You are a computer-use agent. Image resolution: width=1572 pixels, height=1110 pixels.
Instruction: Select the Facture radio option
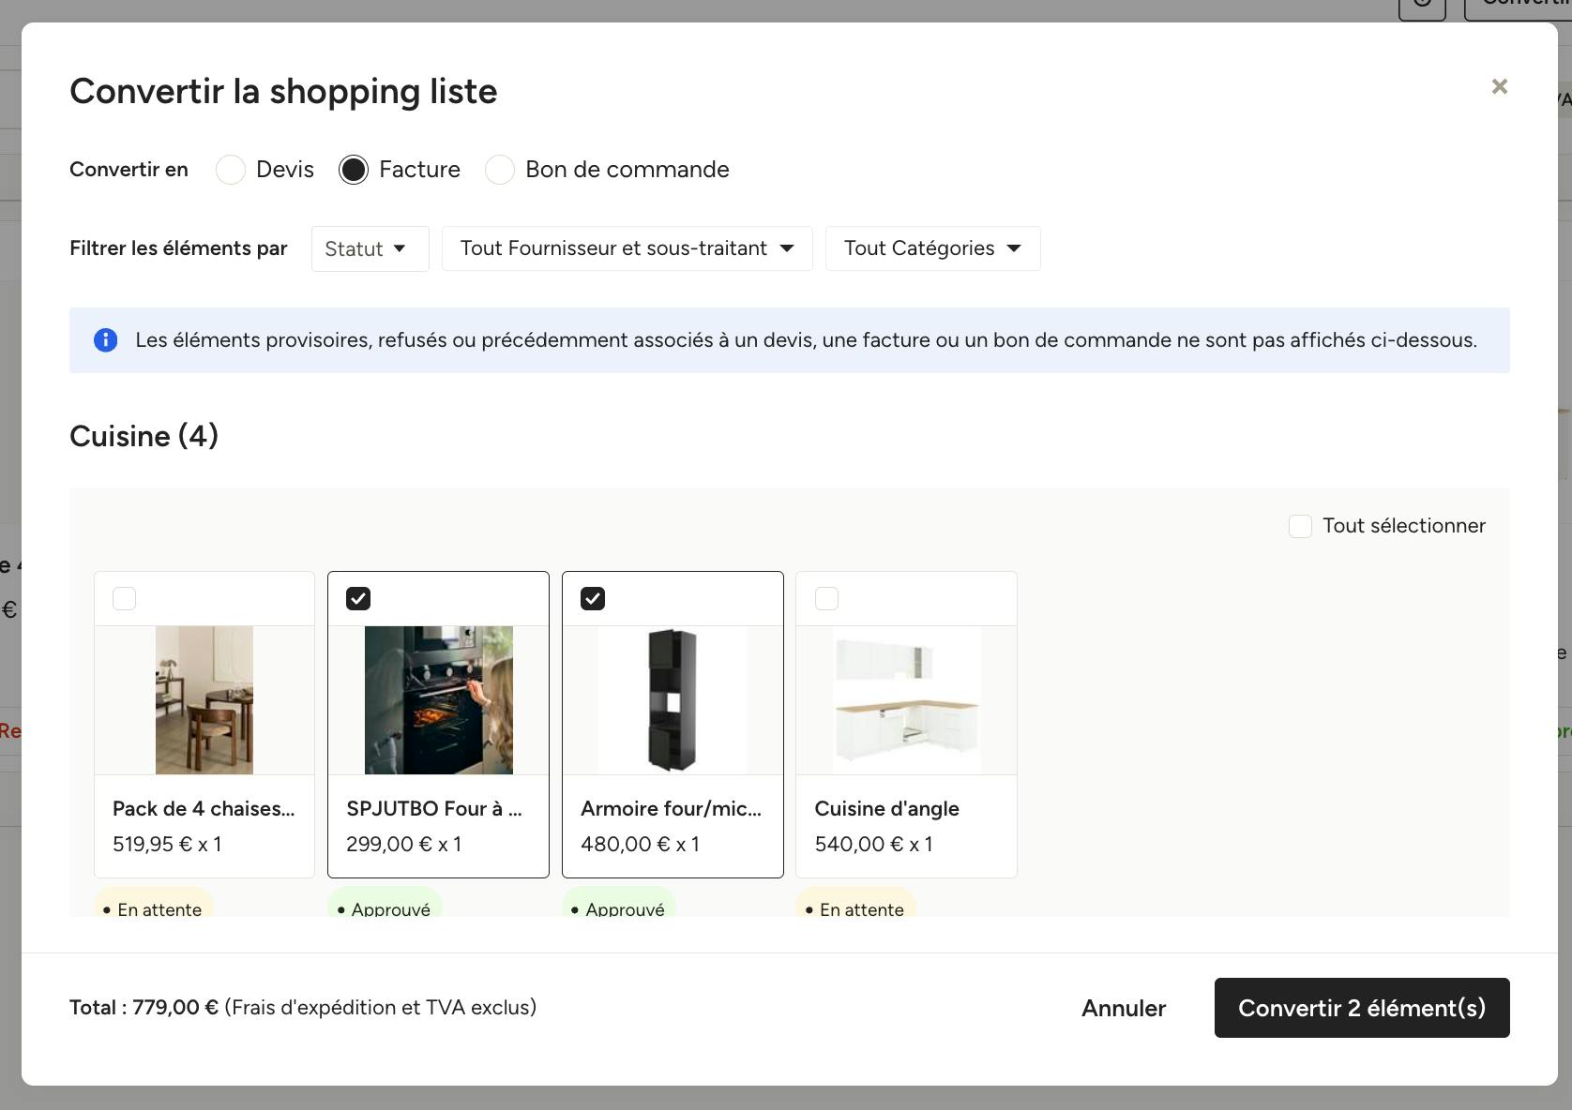(x=354, y=170)
